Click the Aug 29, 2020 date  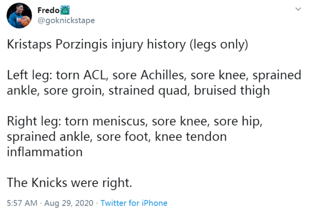point(69,203)
